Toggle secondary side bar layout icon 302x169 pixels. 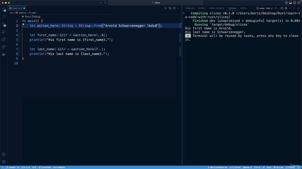click(294, 3)
